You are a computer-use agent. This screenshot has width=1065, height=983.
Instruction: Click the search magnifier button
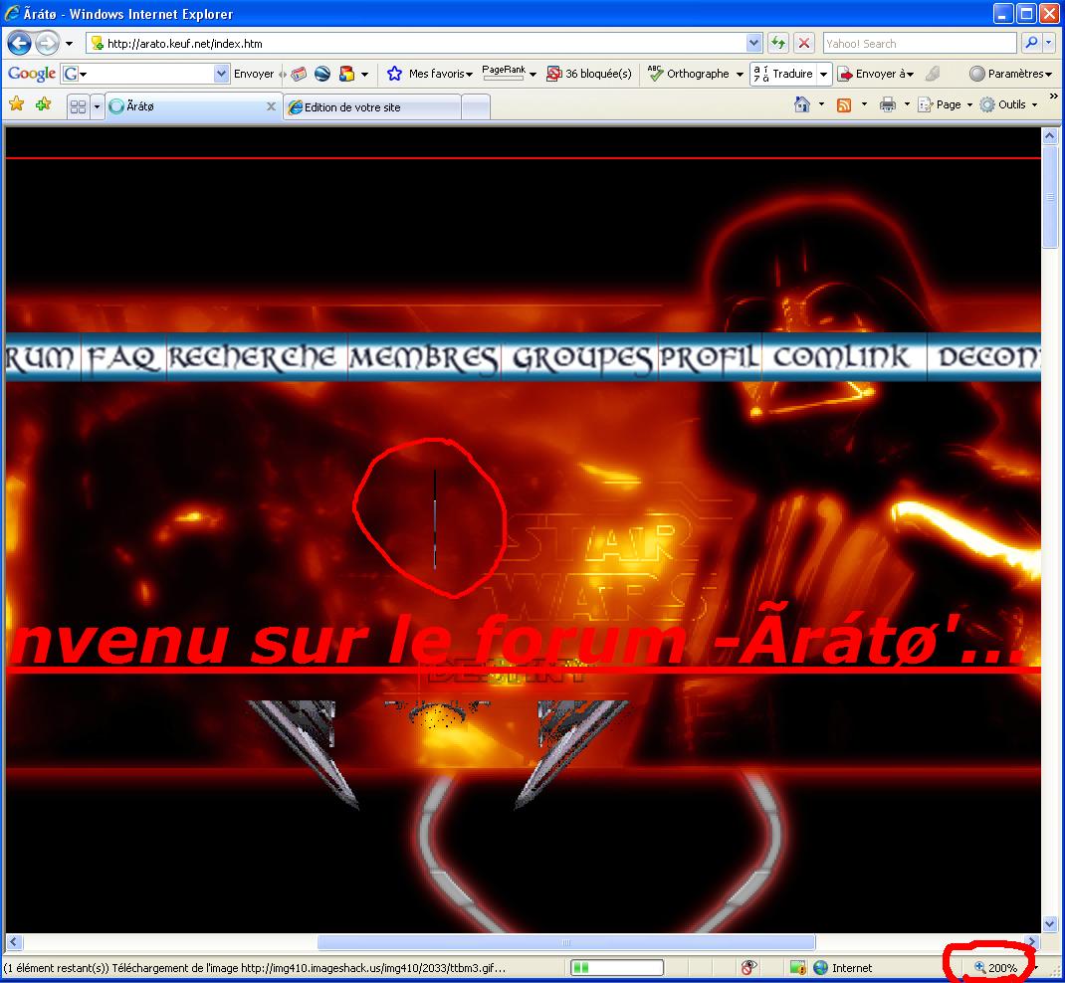point(1031,44)
